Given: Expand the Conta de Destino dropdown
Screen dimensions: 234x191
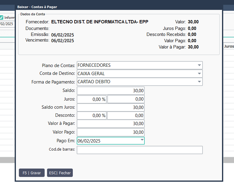Looking at the screenshot, I should (x=199, y=74).
